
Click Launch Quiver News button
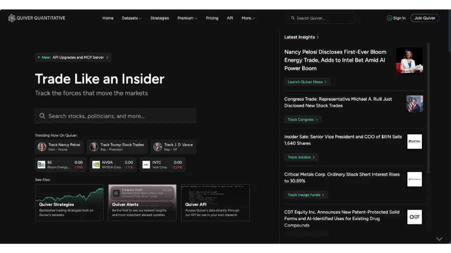coord(307,82)
